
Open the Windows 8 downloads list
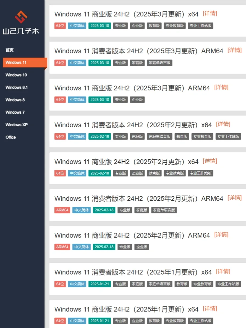(x=15, y=100)
